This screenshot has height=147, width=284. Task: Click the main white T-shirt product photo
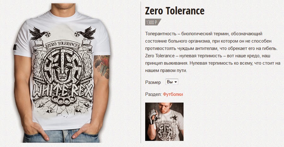[x=62, y=73]
